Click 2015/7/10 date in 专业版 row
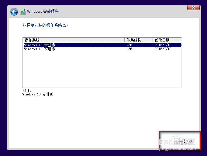 tap(163, 45)
